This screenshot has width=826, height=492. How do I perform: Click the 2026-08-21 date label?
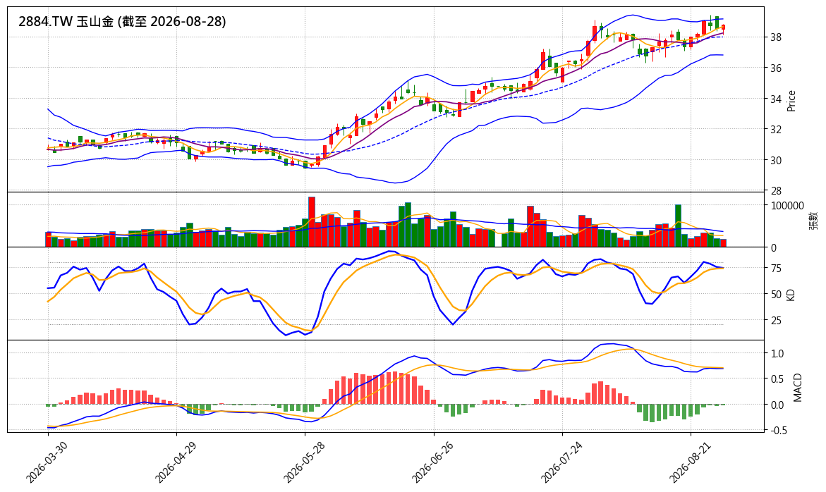[690, 462]
